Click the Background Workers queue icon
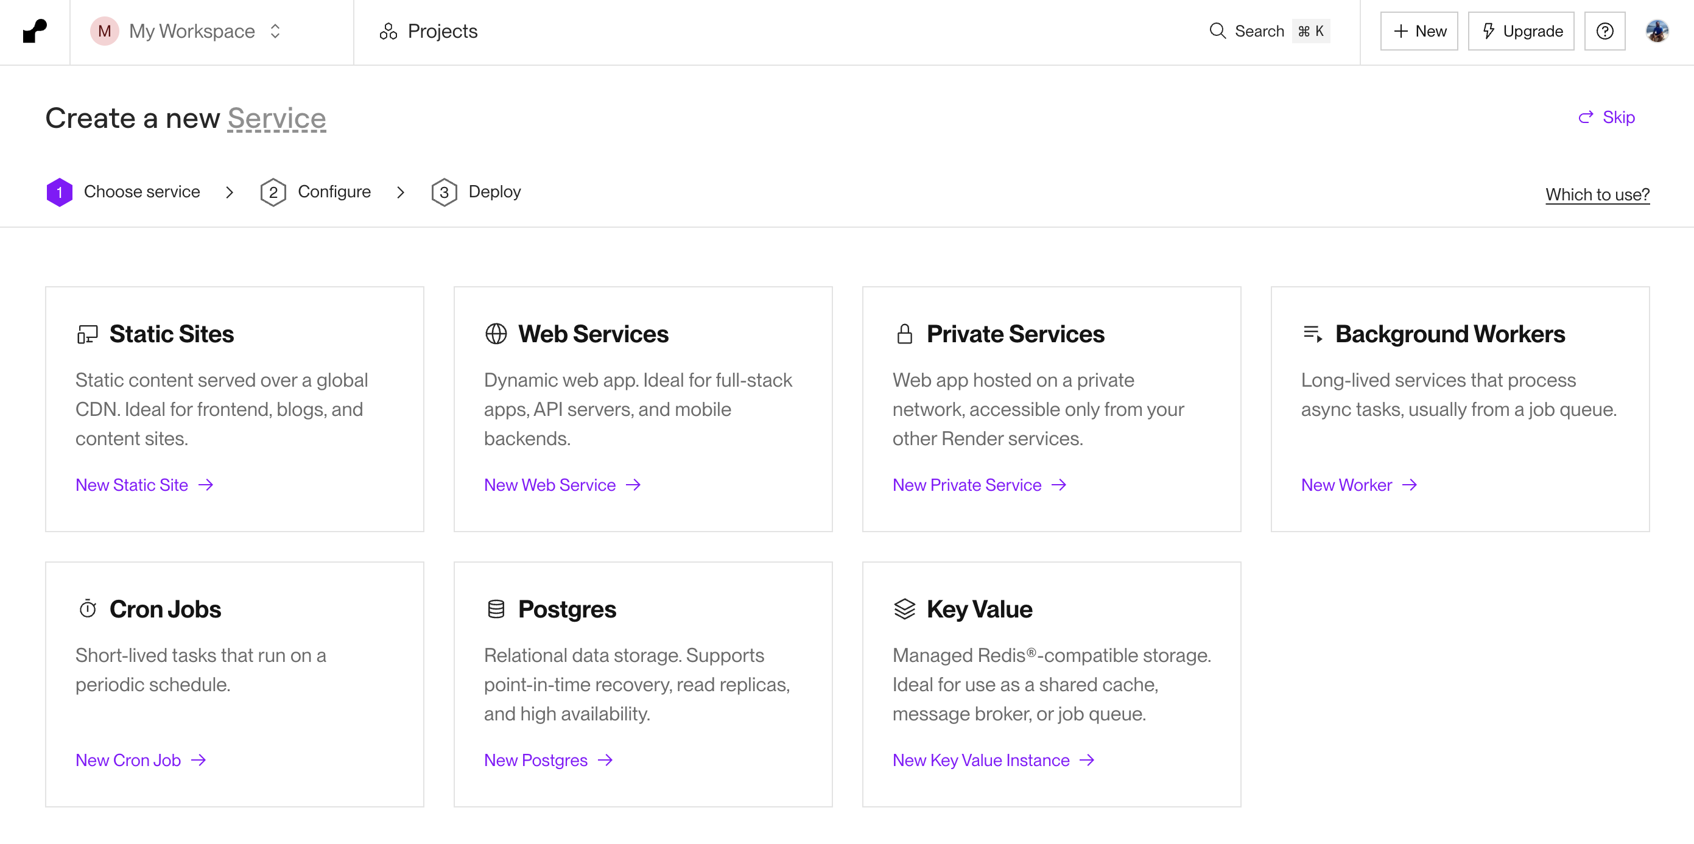Viewport: 1694px width, 844px height. point(1313,334)
